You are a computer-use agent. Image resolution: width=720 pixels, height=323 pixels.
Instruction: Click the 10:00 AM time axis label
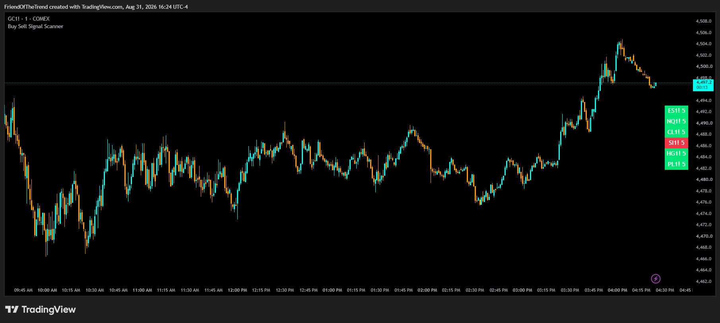coord(47,290)
